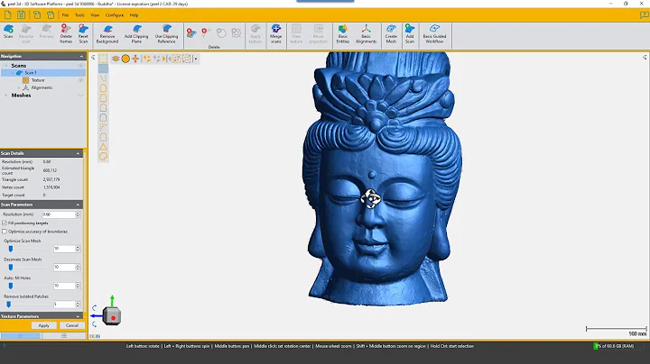The width and height of the screenshot is (650, 364).
Task: Expand the Alignments tree node
Action: tap(18, 87)
